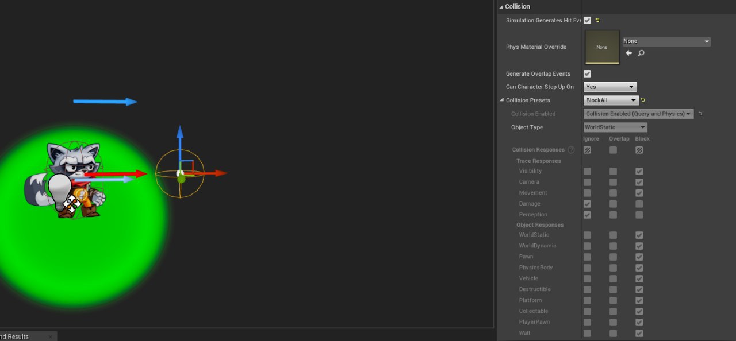Check Ignore for Perception trace response

(587, 215)
